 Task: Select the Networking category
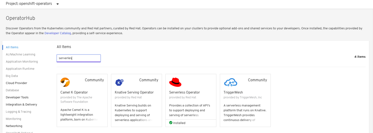(14, 126)
